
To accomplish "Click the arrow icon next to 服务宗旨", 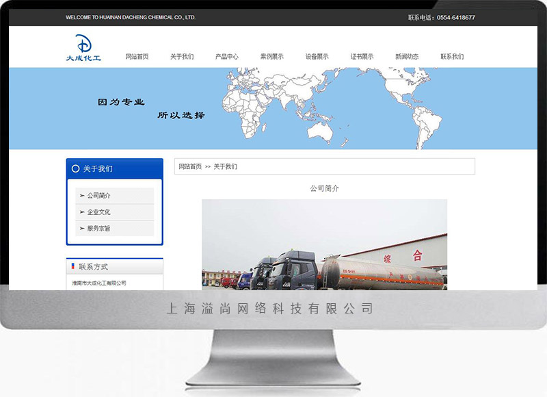I will (82, 229).
